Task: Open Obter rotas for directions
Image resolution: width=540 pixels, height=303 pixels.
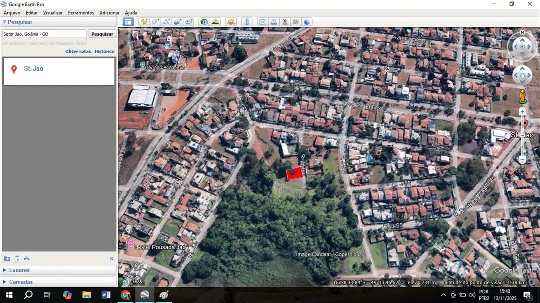Action: [78, 51]
